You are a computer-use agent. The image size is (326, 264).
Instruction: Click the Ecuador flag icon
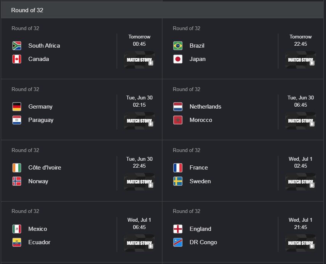point(17,242)
